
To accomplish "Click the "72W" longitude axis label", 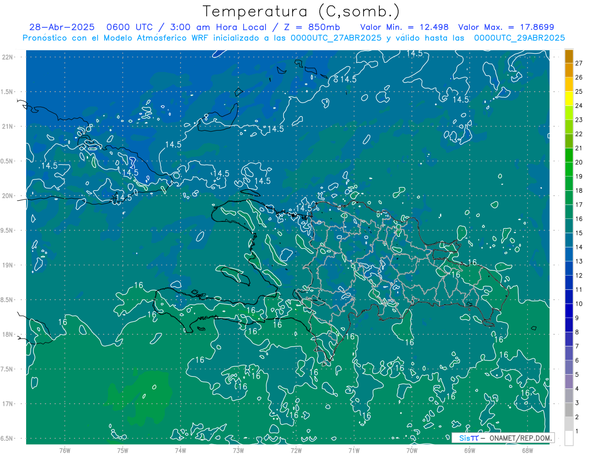I will coord(296,450).
